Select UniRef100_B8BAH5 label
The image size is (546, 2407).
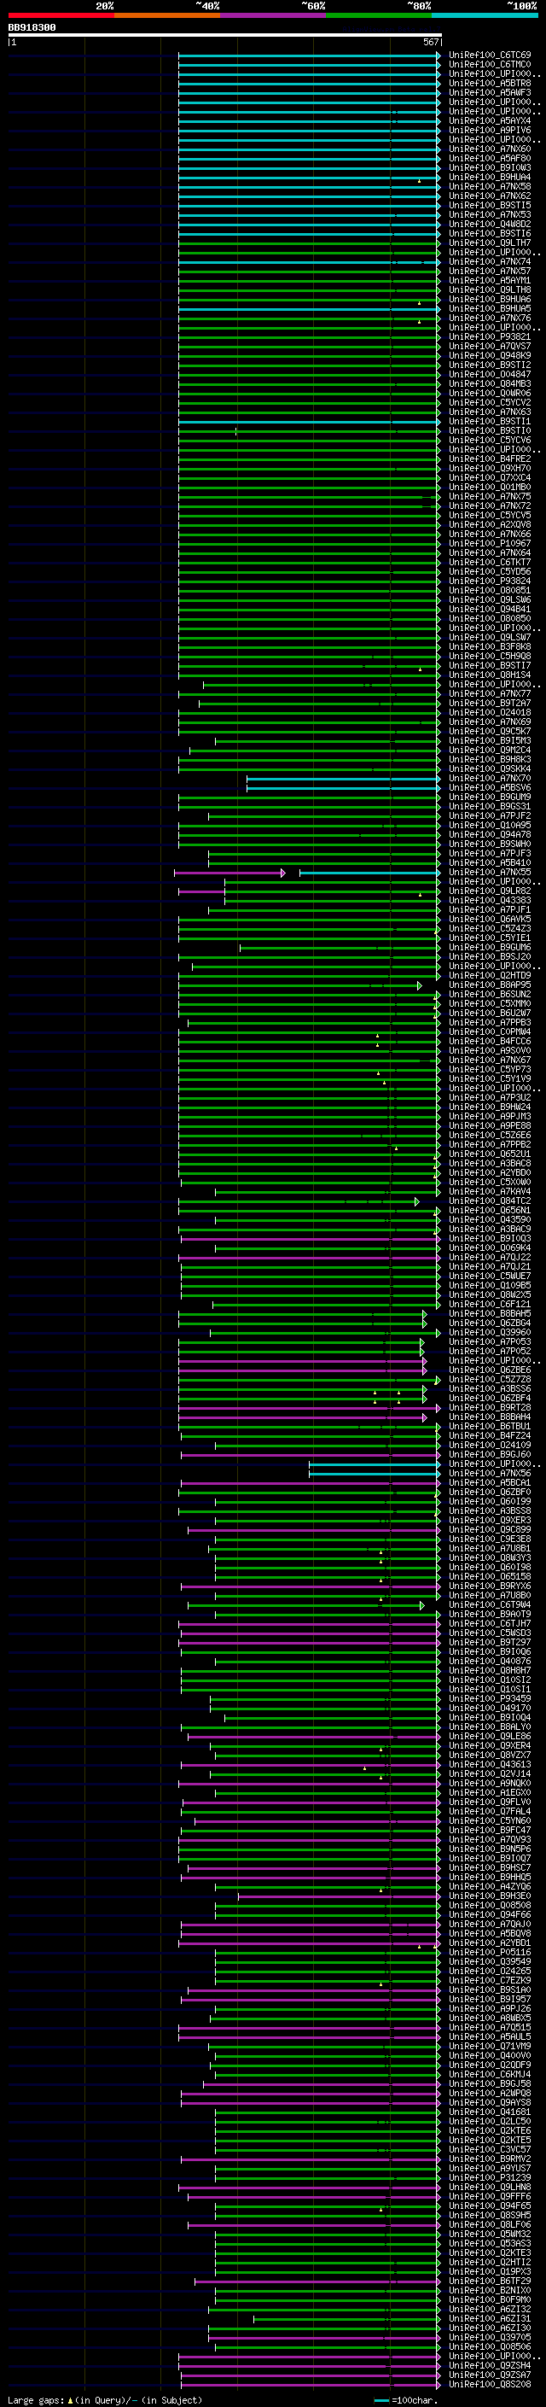[x=490, y=1314]
